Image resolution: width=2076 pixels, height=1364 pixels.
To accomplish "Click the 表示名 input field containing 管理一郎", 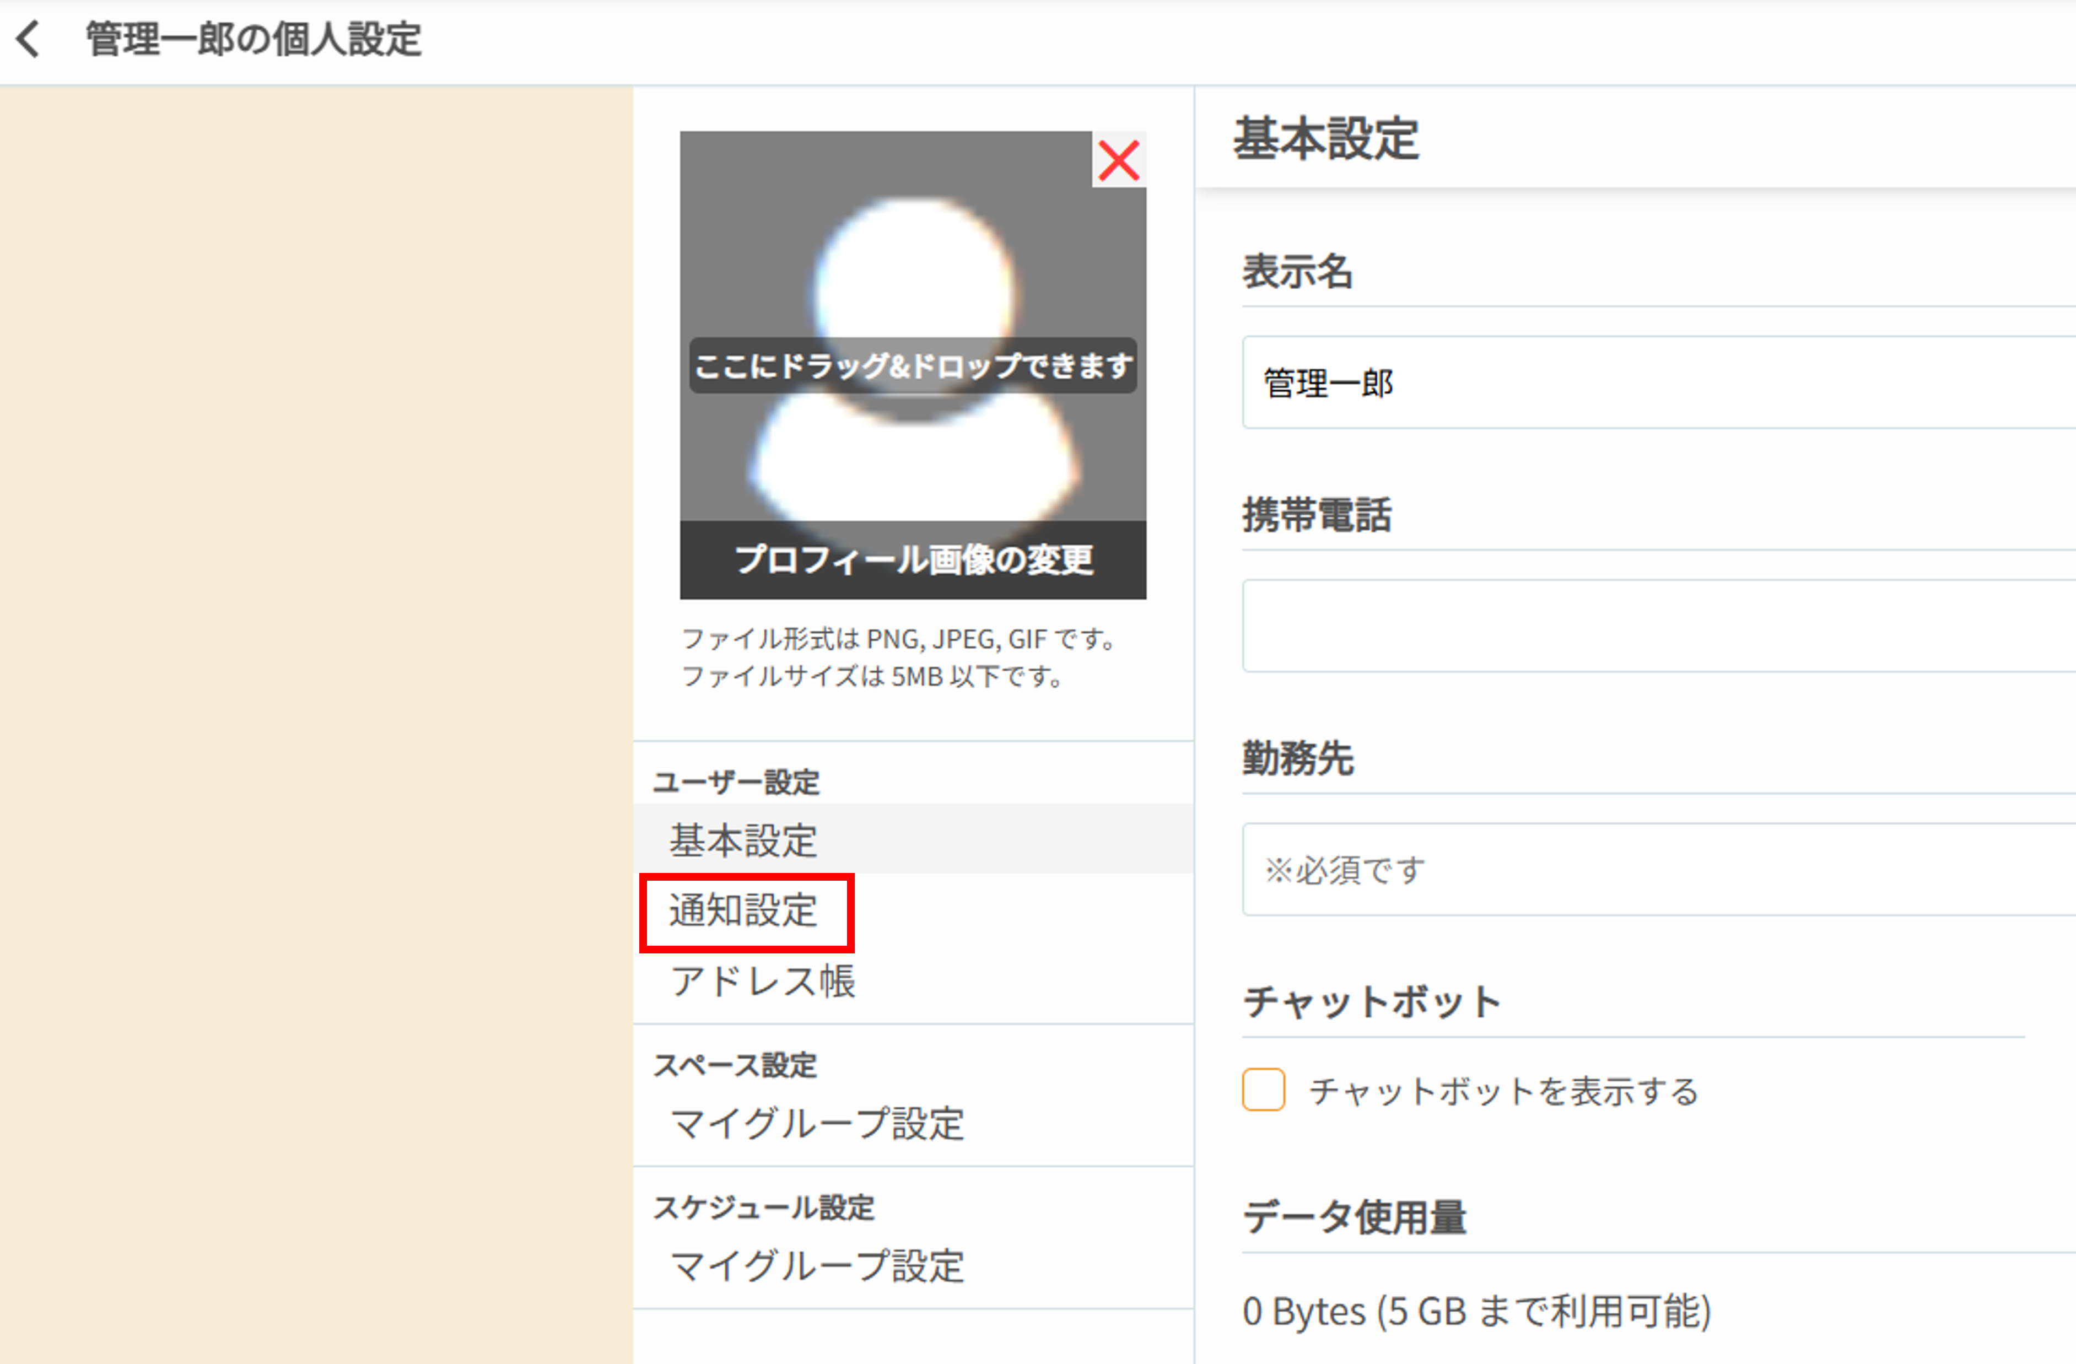I will [x=1659, y=382].
